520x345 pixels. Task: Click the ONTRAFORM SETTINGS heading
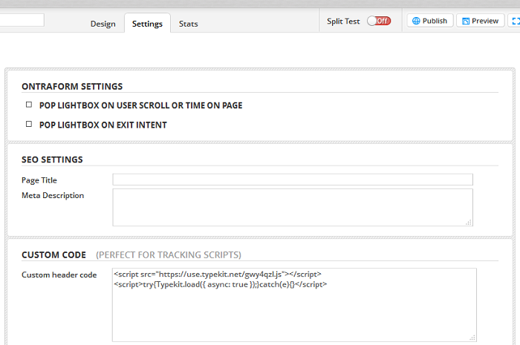[x=72, y=86]
